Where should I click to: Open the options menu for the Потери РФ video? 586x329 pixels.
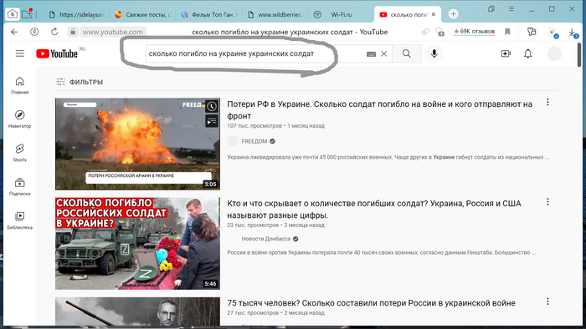tap(547, 102)
